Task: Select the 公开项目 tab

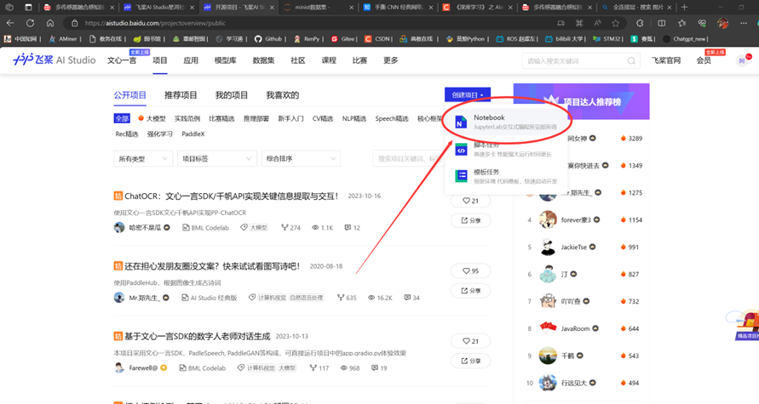Action: (129, 95)
